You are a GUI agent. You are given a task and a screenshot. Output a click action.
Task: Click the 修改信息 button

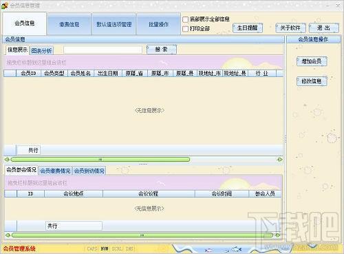312,81
